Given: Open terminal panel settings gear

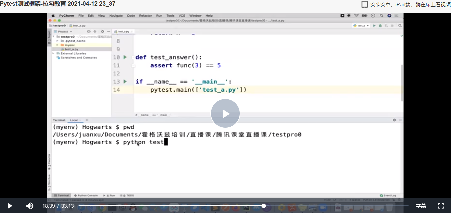Looking at the screenshot, I should [394, 120].
